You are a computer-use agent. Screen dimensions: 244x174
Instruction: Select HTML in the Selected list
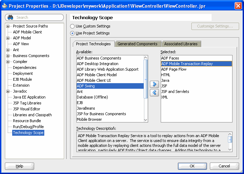(197, 75)
